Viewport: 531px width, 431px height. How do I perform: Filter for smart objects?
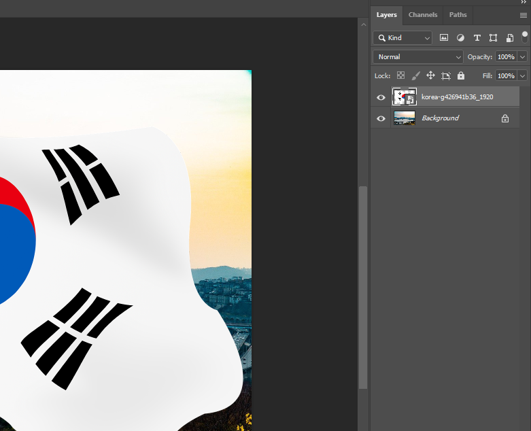pos(510,38)
